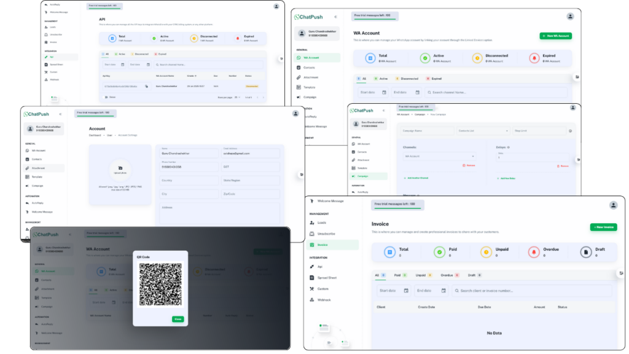Screen dimensions: 629x354
Task: Open Spread Sheet integration in Invoice sidebar
Action: click(x=326, y=278)
